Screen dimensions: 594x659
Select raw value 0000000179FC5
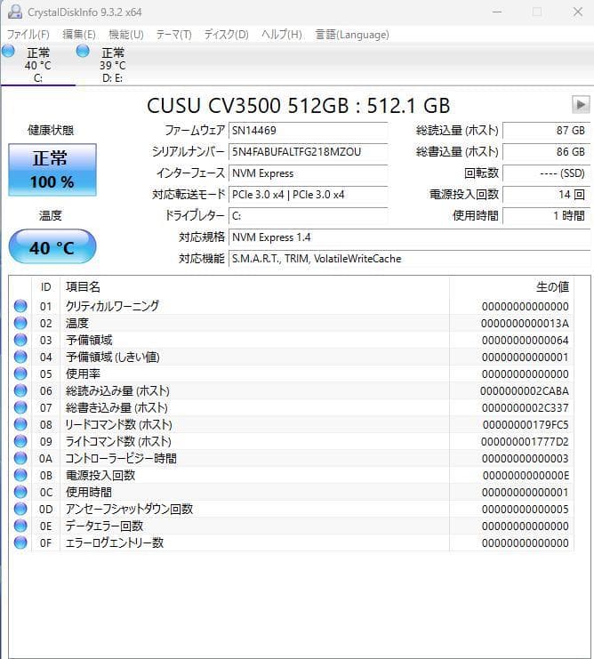526,424
